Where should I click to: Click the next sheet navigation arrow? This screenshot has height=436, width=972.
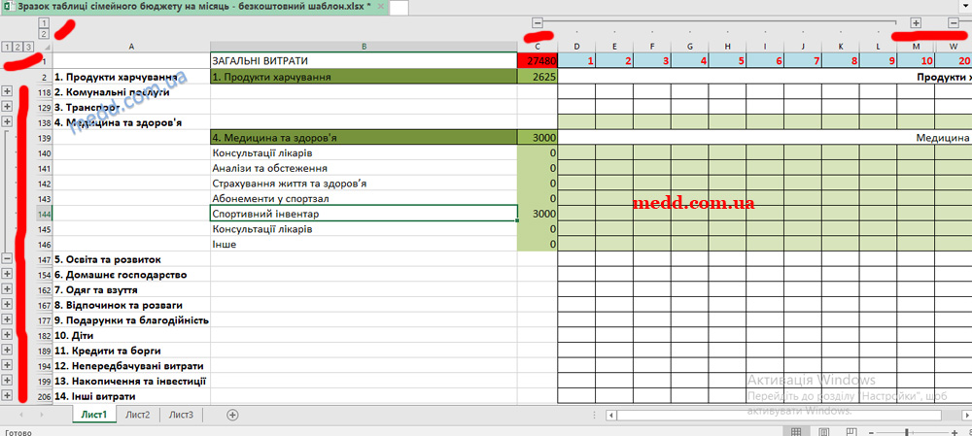42,415
